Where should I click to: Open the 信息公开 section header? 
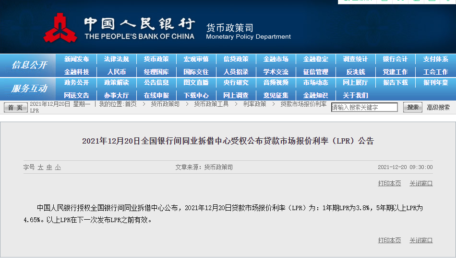click(x=29, y=65)
